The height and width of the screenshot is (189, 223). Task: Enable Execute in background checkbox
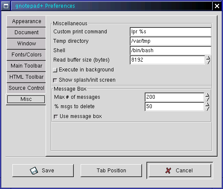[x=55, y=70]
